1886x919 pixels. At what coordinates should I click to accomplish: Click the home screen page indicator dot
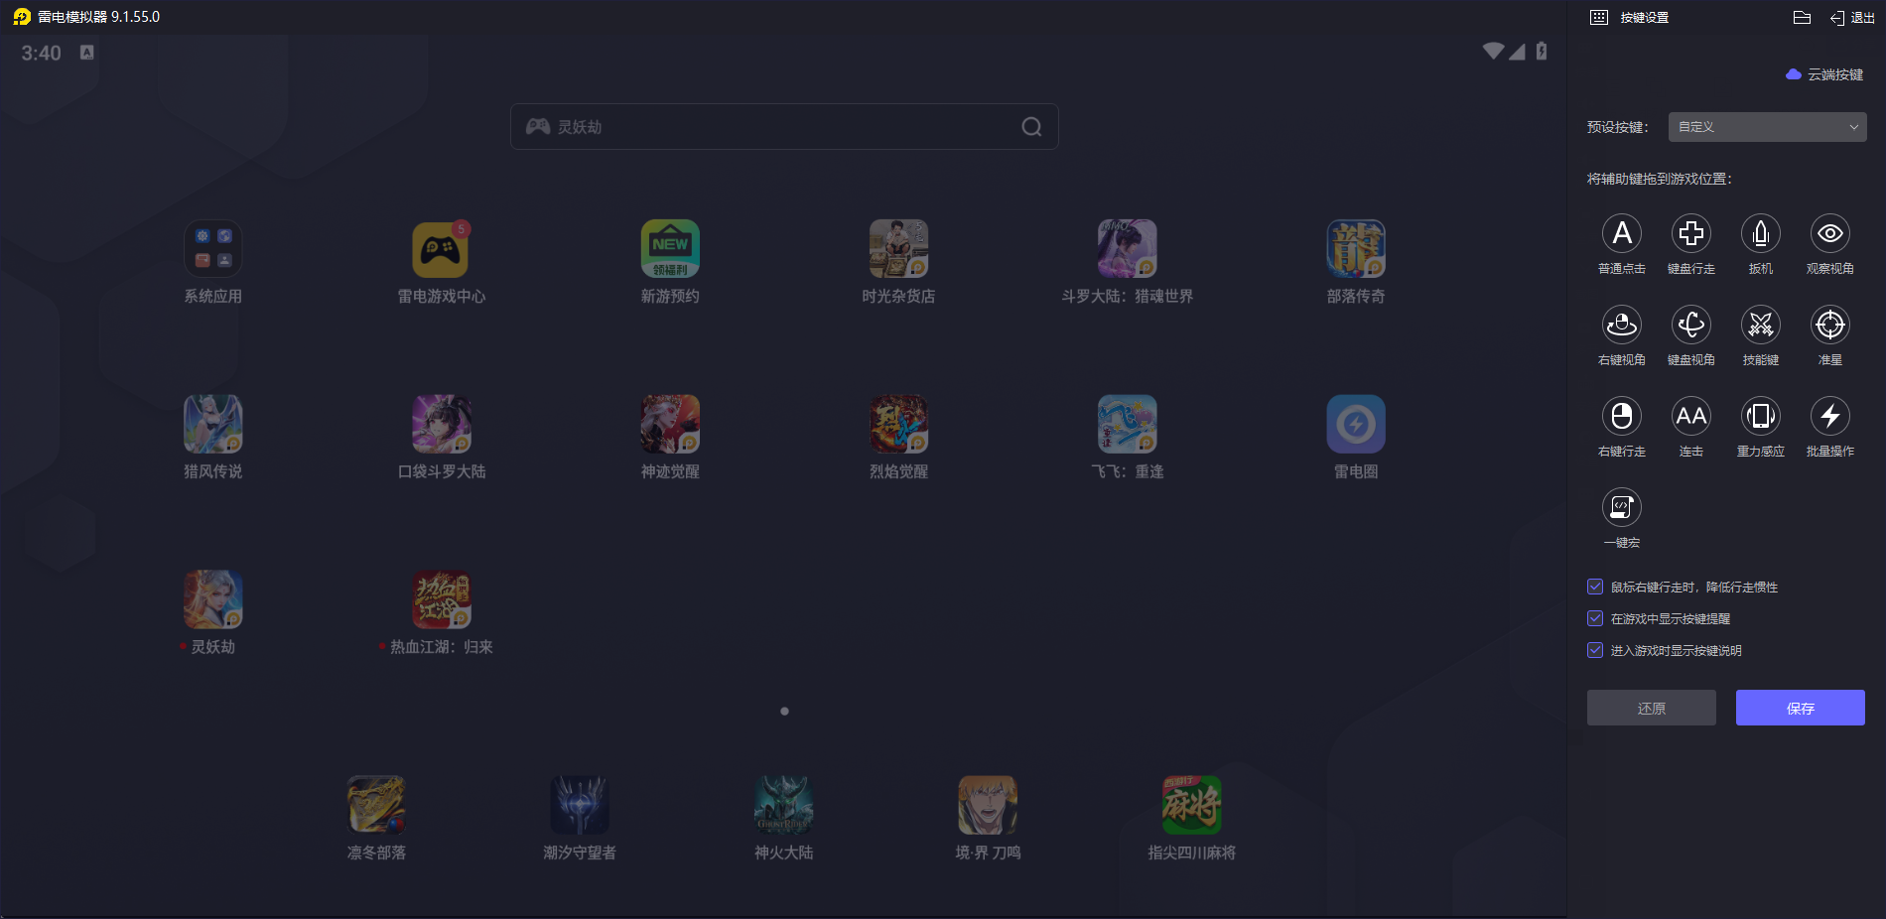(784, 712)
